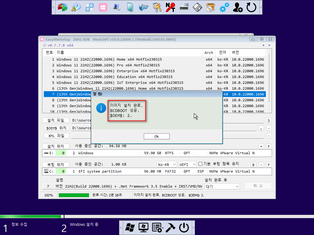314x235 pixels.
Task: Select the C: EFI system partition row
Action: [157, 171]
